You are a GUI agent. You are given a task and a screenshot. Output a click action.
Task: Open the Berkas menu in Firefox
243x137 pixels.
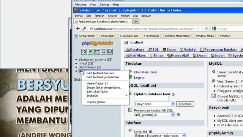click(x=79, y=16)
